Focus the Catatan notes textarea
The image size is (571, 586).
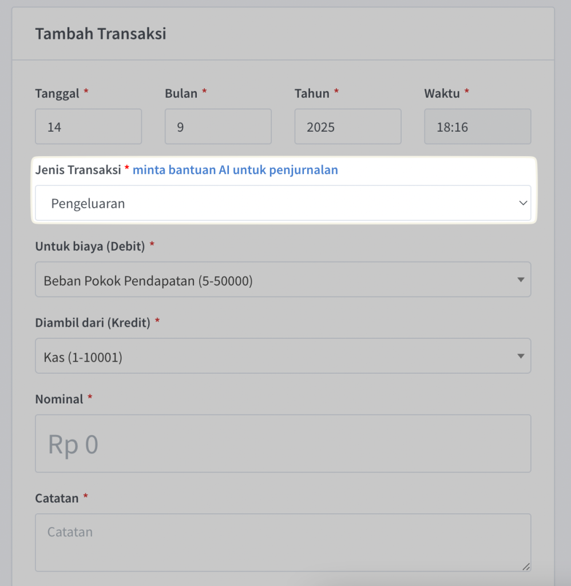coord(283,542)
